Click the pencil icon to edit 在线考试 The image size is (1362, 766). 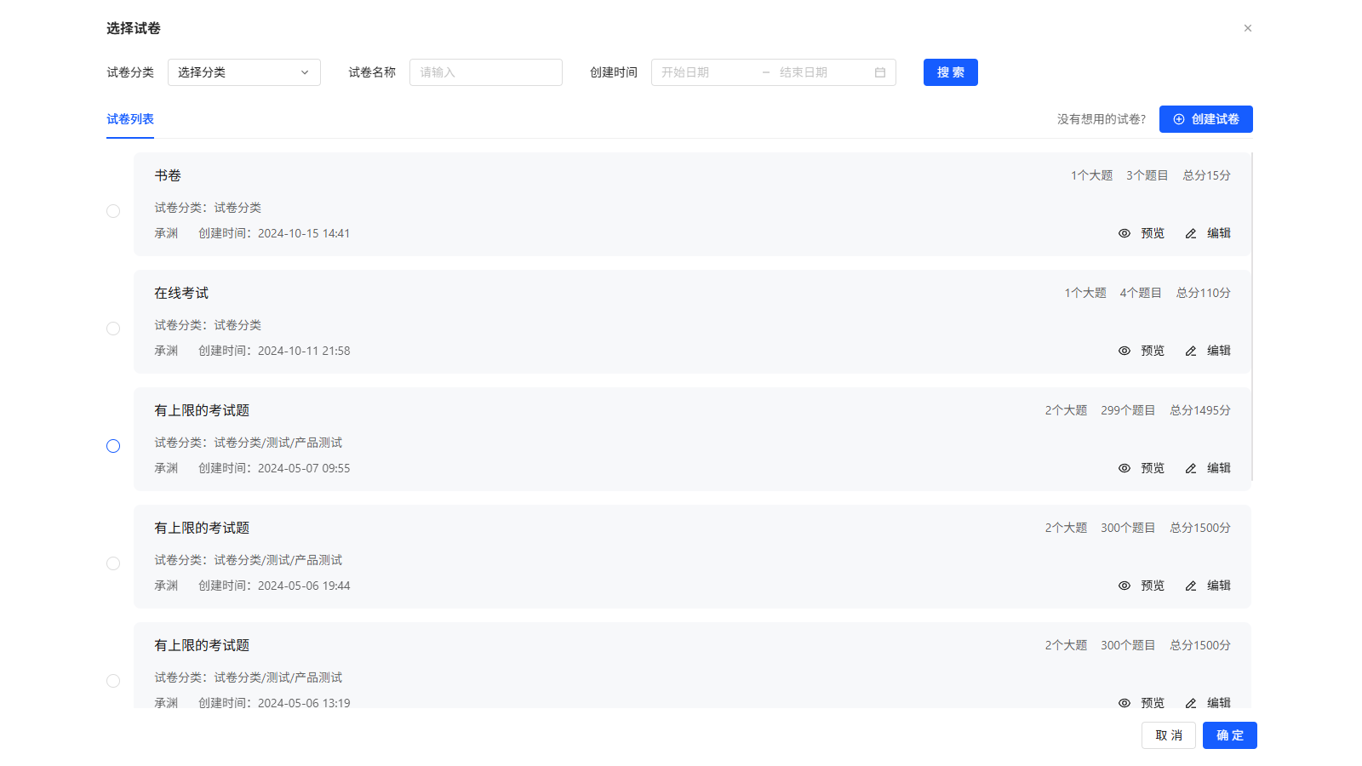1190,350
